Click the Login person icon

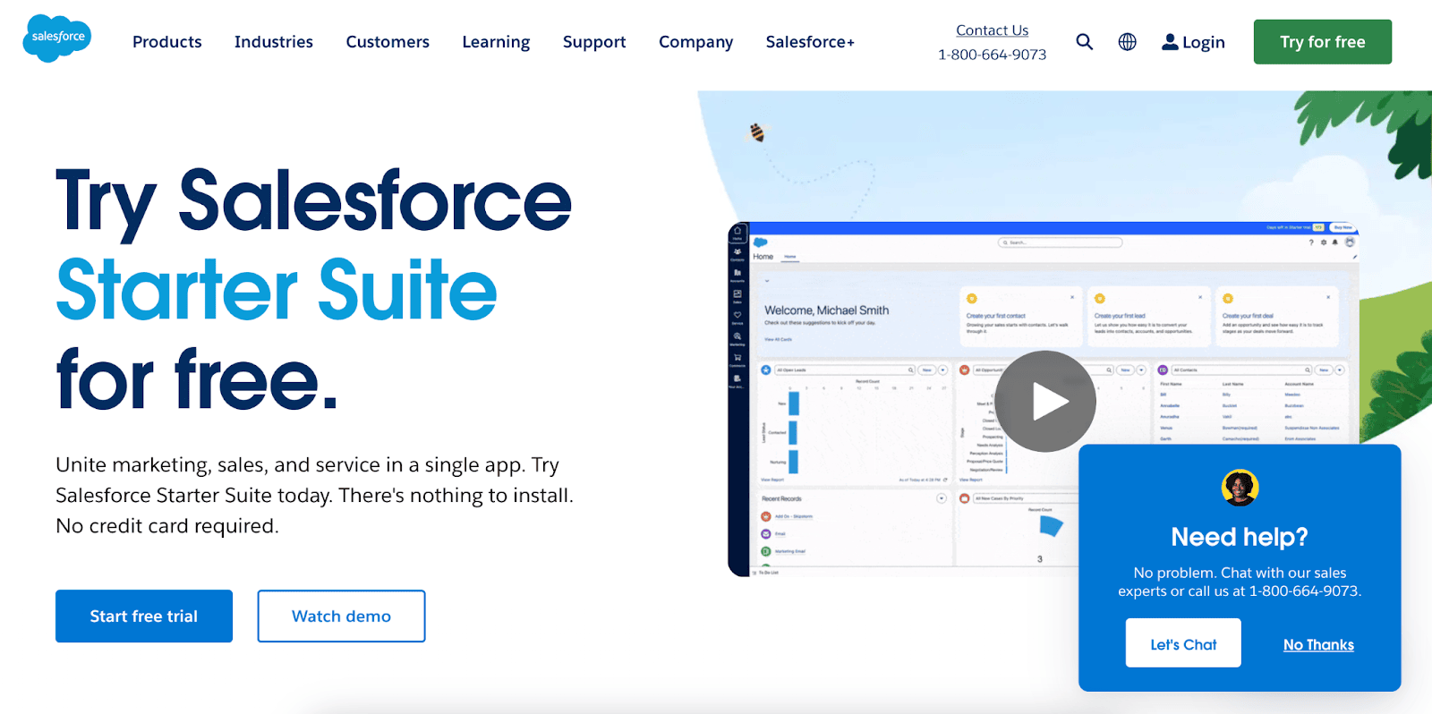(1169, 42)
